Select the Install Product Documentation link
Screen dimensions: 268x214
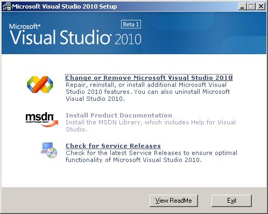click(x=119, y=115)
